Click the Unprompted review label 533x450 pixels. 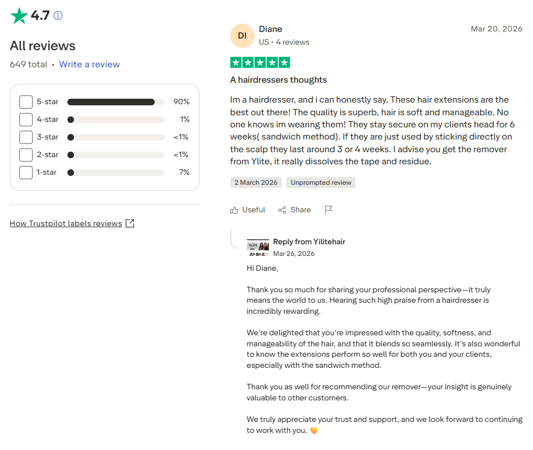(321, 183)
